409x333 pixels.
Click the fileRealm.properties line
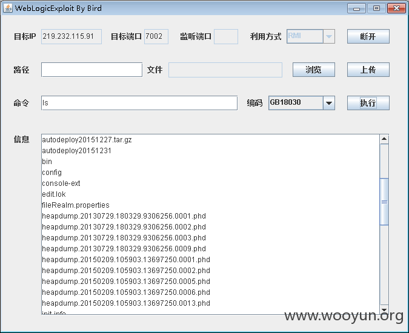tap(76, 205)
